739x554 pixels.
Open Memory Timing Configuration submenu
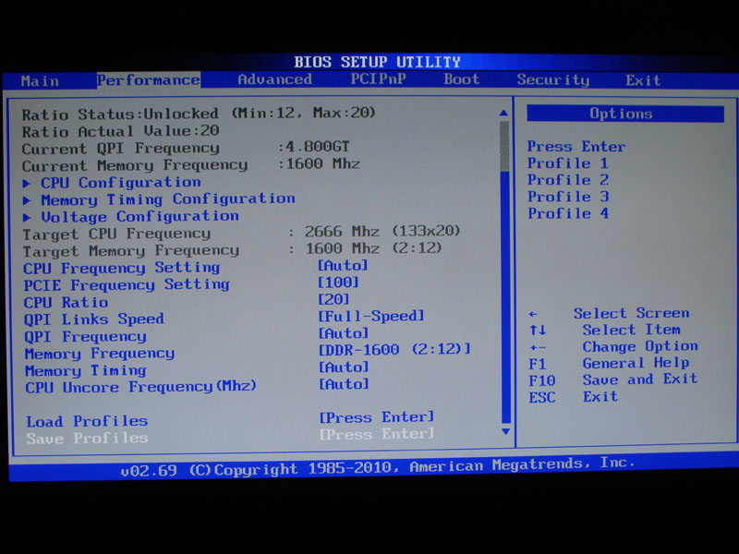pyautogui.click(x=168, y=199)
